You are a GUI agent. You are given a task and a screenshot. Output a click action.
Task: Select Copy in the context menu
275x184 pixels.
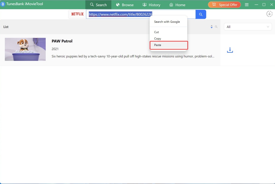click(158, 39)
